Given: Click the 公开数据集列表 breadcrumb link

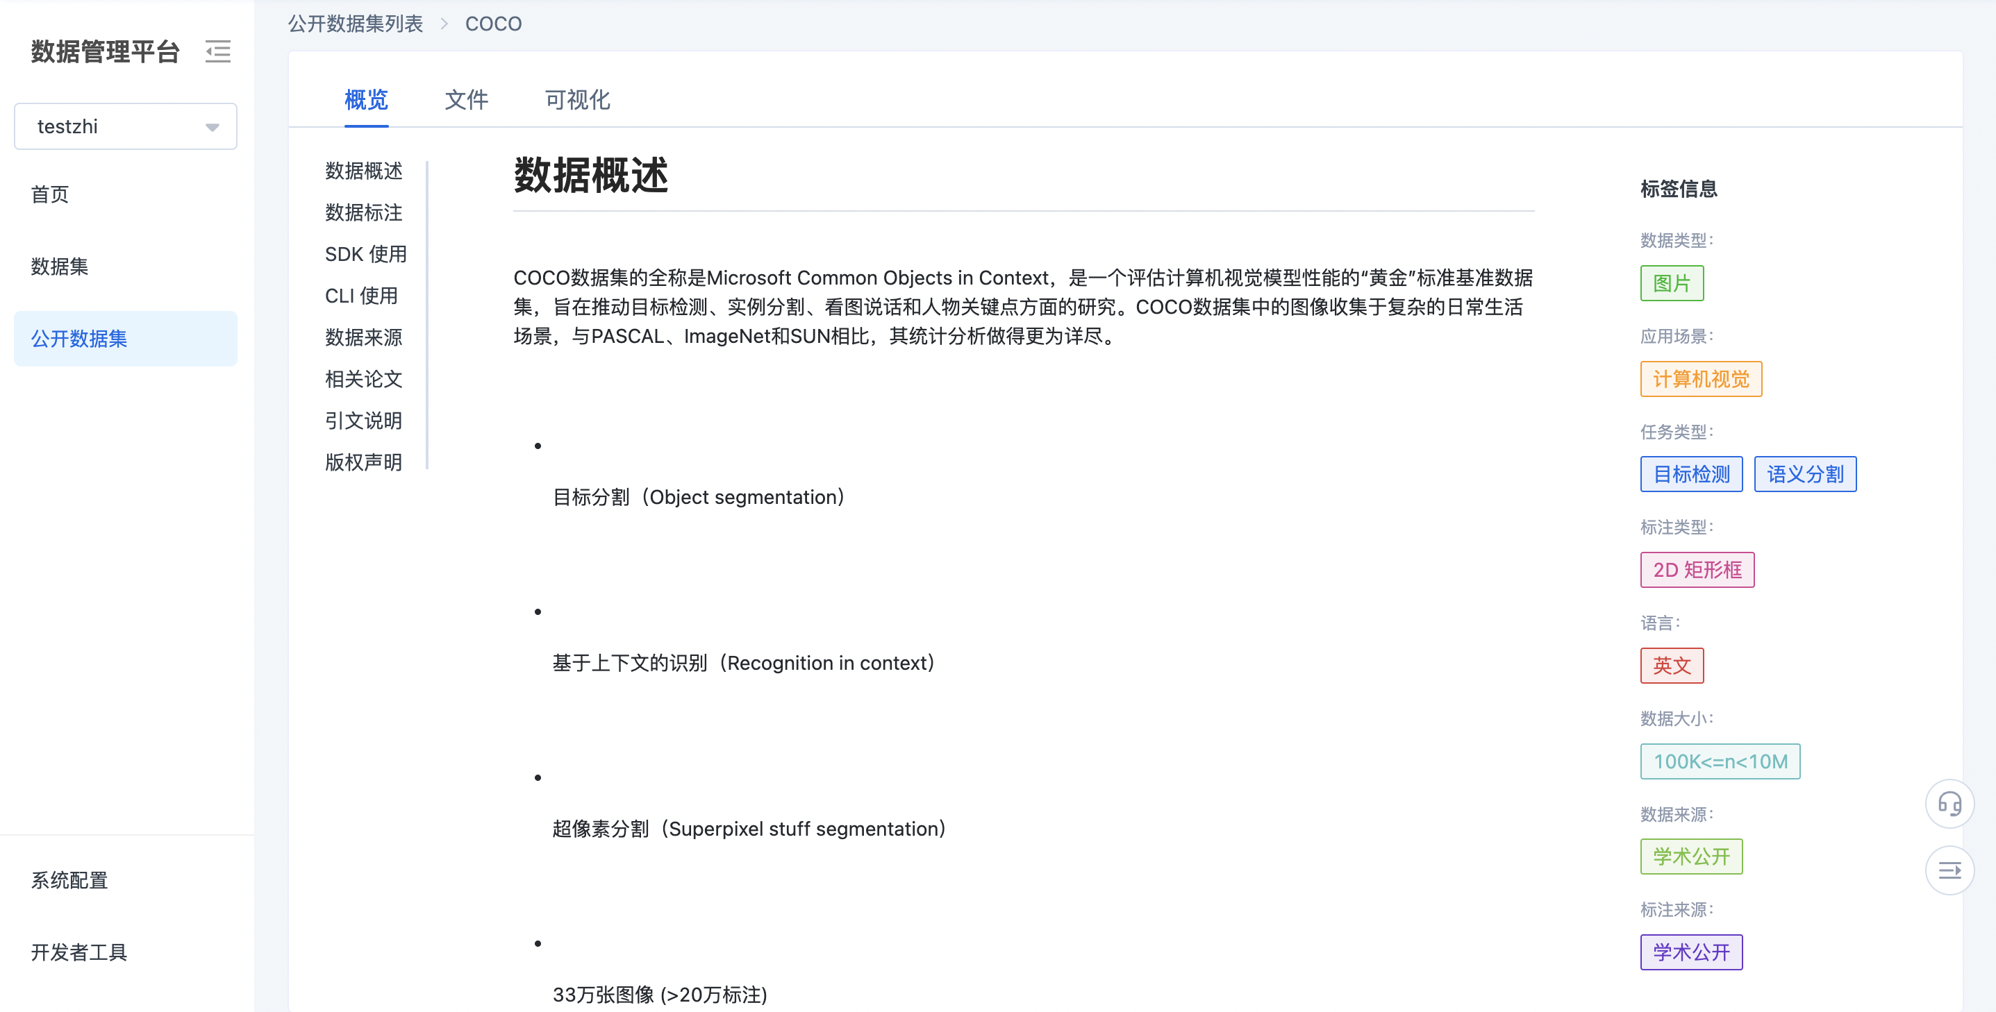Looking at the screenshot, I should point(355,23).
